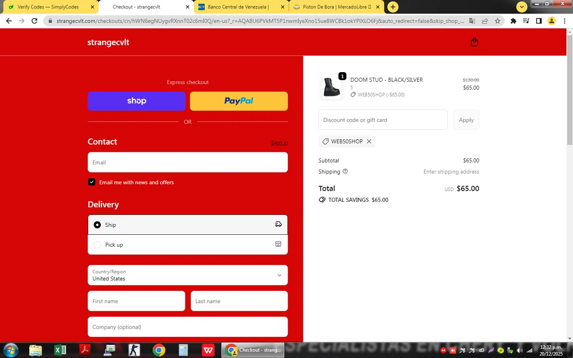Viewport: 573px width, 358px height.
Task: Click the translate page icon
Action: (472, 21)
